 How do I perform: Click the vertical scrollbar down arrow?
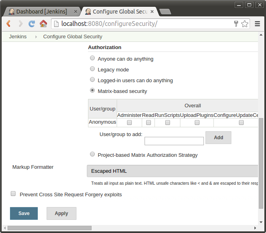click(x=261, y=222)
